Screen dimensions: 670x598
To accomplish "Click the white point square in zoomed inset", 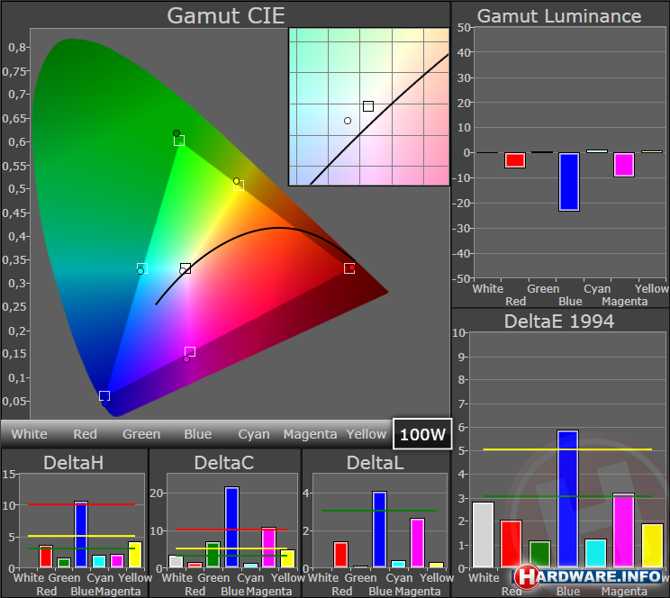I will point(368,106).
